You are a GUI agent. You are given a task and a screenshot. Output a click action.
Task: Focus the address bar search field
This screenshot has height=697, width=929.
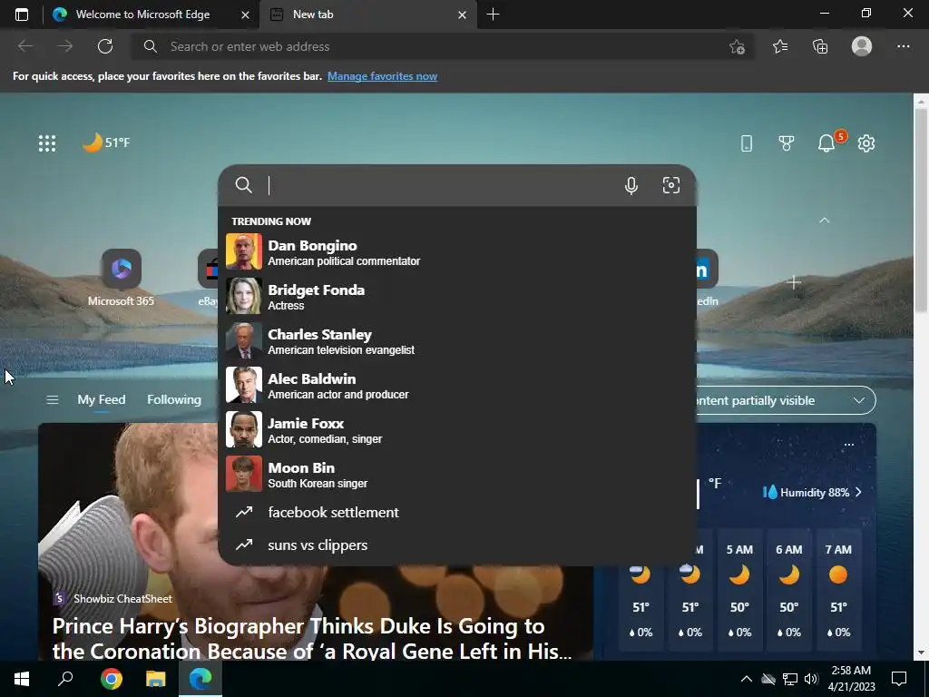pyautogui.click(x=443, y=46)
